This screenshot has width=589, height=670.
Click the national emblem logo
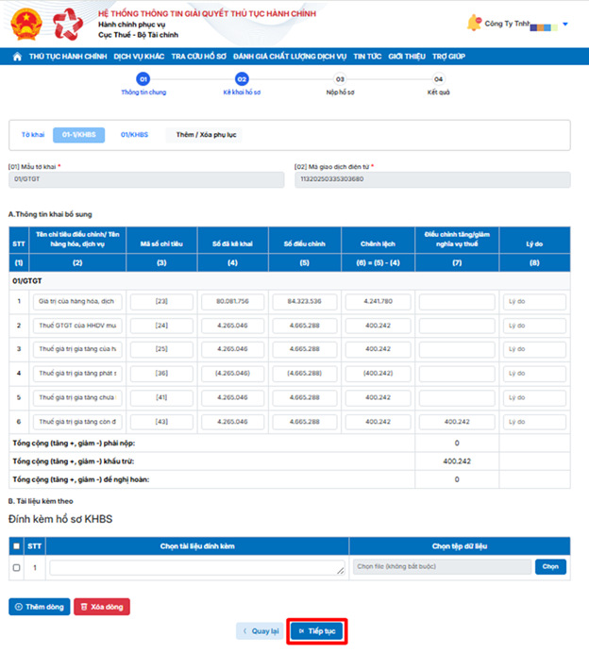[x=29, y=25]
